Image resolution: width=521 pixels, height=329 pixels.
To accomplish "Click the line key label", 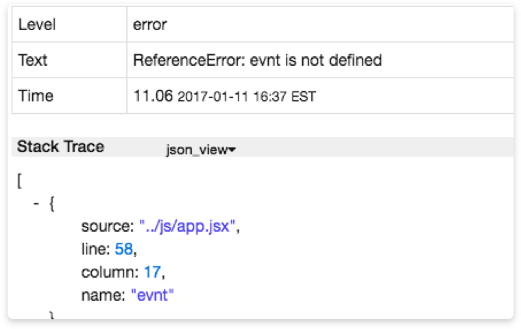I will click(96, 250).
